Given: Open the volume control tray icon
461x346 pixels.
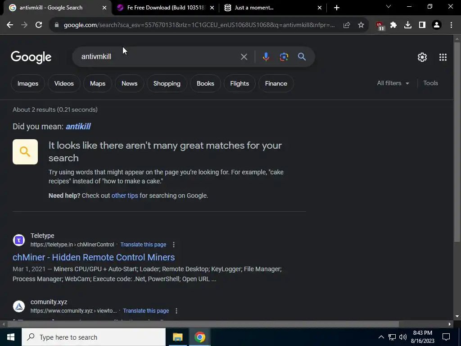Looking at the screenshot, I should click(403, 337).
